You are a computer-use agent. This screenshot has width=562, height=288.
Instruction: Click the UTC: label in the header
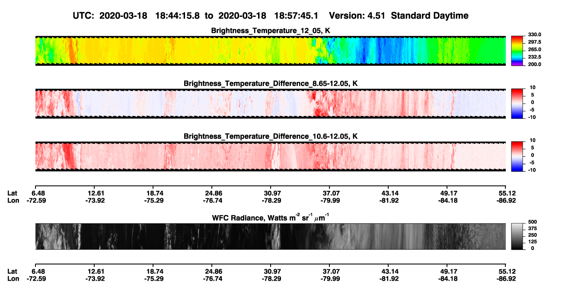(83, 16)
